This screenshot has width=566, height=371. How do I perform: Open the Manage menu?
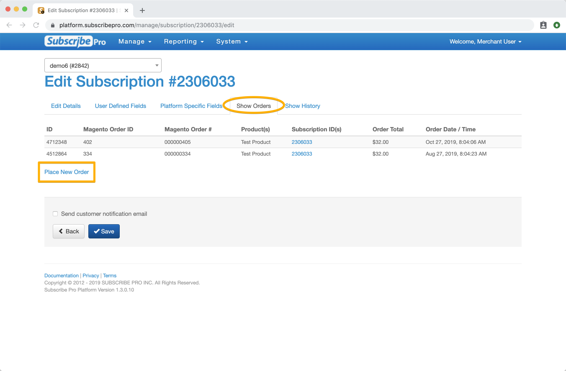135,41
